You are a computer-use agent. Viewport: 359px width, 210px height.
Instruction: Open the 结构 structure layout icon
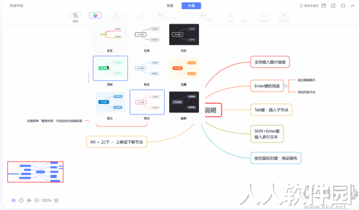[x=76, y=15]
